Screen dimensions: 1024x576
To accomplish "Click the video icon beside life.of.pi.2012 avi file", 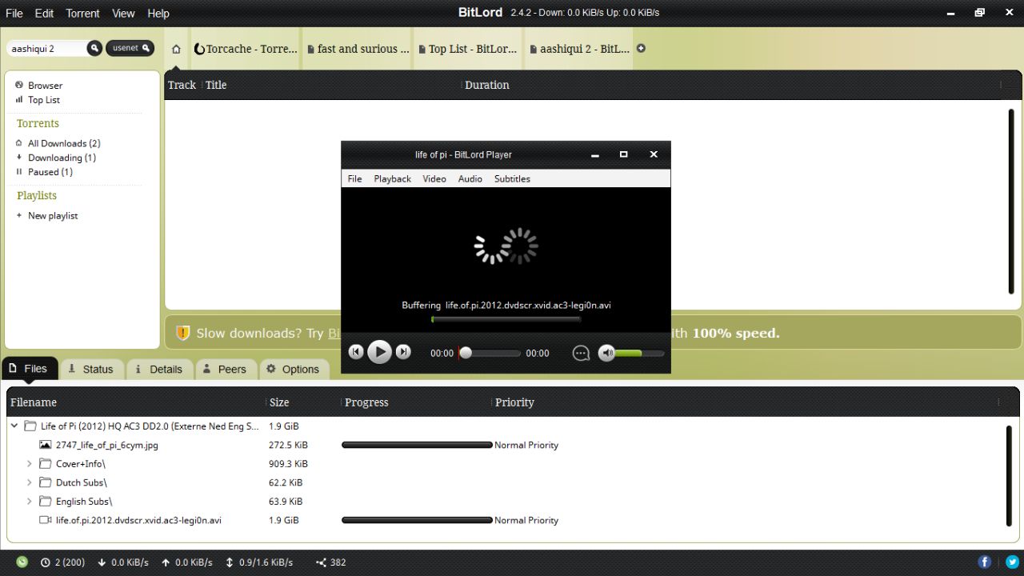I will (x=46, y=520).
